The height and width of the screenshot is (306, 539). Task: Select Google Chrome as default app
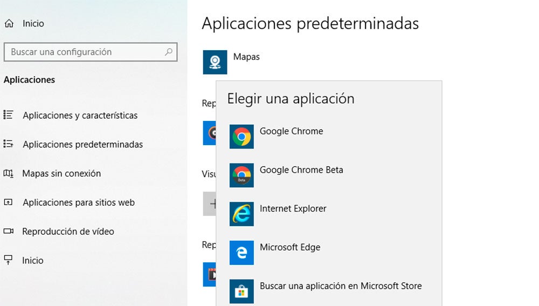coord(291,131)
